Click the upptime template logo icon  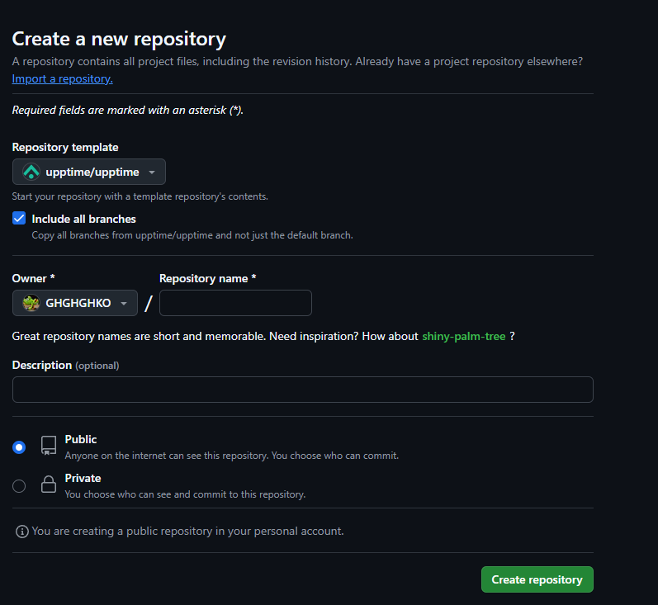(x=31, y=172)
